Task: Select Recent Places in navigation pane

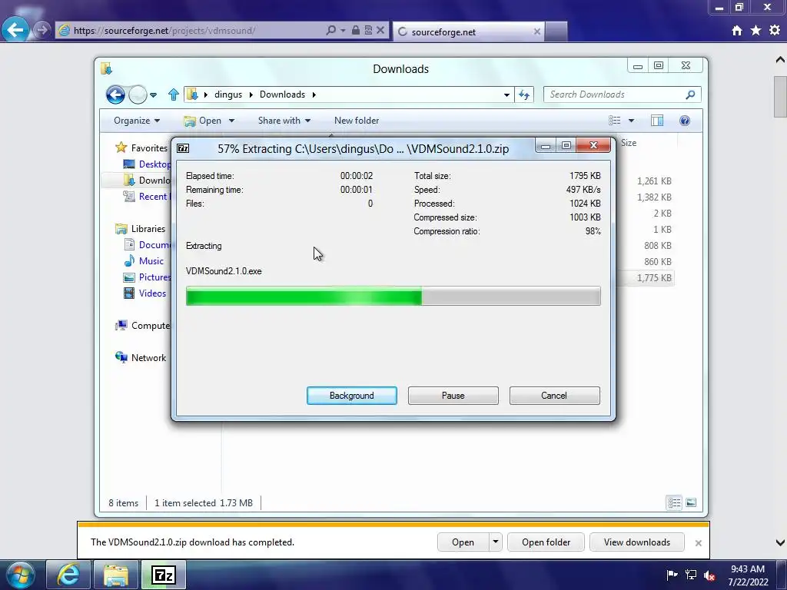Action: (147, 196)
